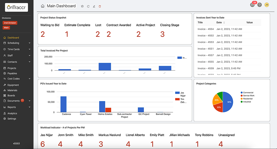Click the Main Dashboard title field
The width and height of the screenshot is (277, 149).
(61, 6)
